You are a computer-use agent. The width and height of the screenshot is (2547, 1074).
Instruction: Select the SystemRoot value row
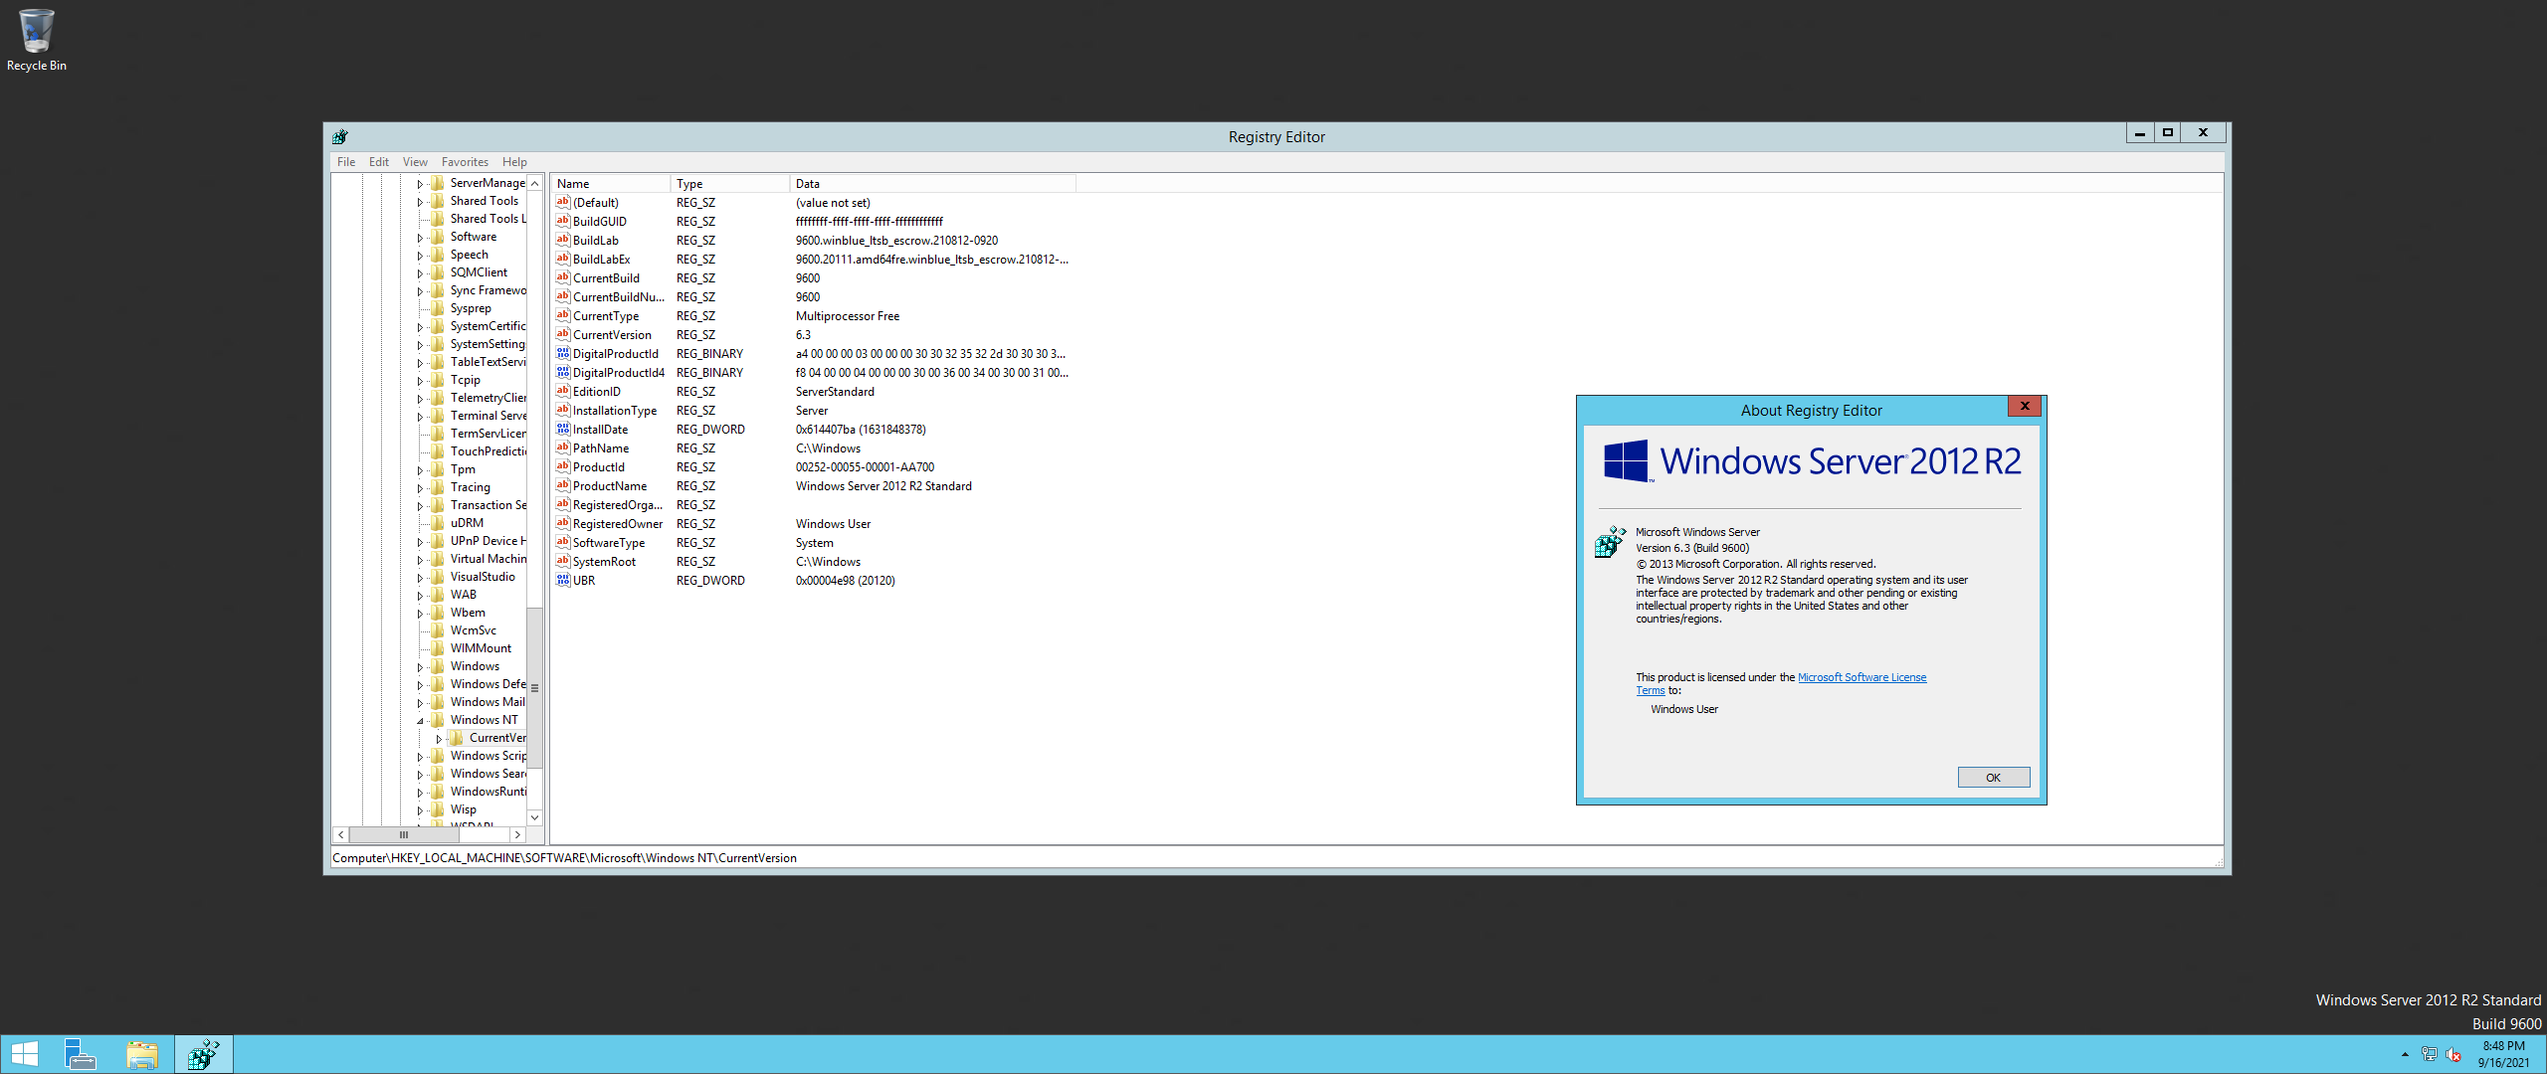pyautogui.click(x=813, y=562)
